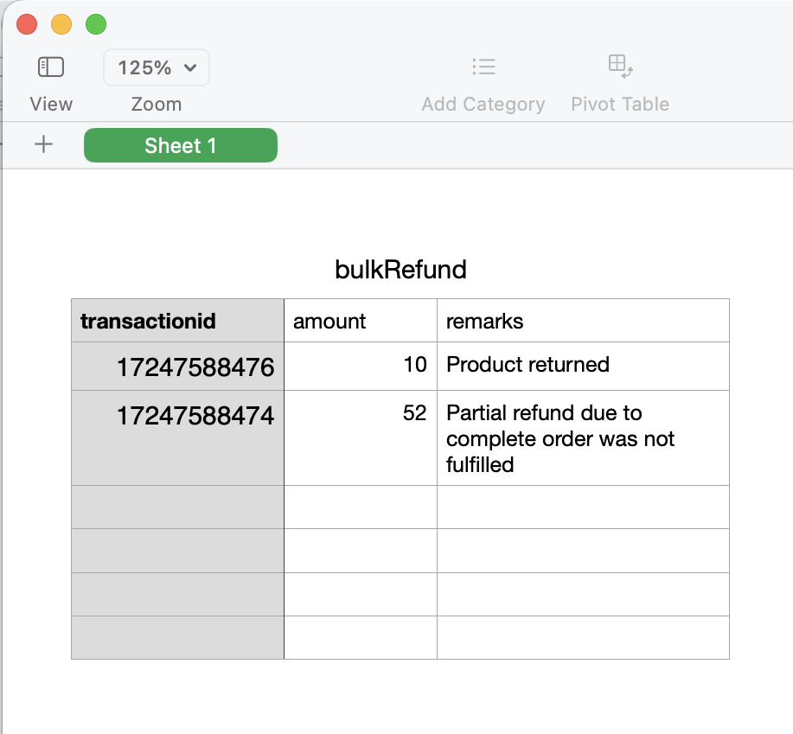The image size is (793, 734).
Task: Open the View sidebar icon menu
Action: pyautogui.click(x=51, y=67)
